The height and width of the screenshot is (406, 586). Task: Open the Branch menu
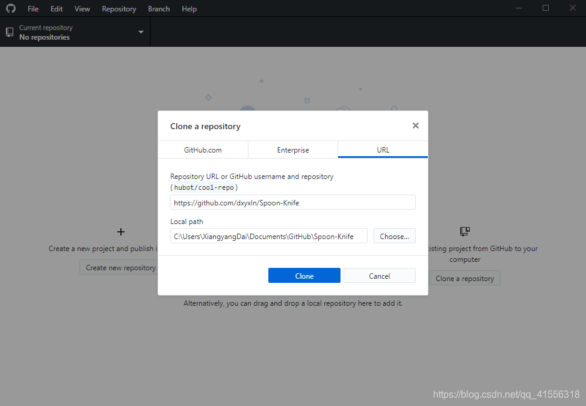click(x=159, y=8)
